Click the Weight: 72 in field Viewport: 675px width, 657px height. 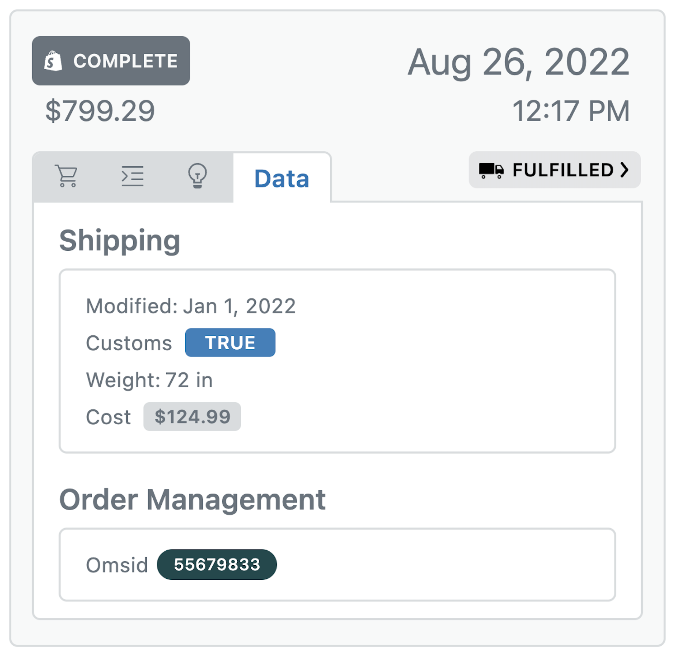tap(149, 380)
